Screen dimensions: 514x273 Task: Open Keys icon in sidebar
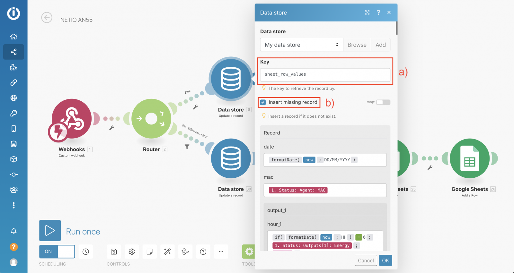pos(13,113)
